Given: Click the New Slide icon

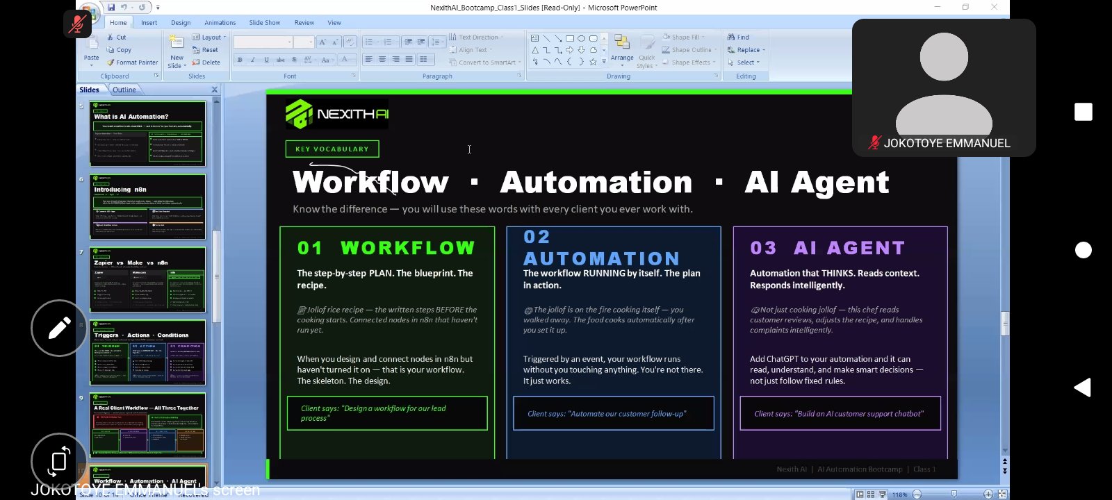Looking at the screenshot, I should pos(177,43).
